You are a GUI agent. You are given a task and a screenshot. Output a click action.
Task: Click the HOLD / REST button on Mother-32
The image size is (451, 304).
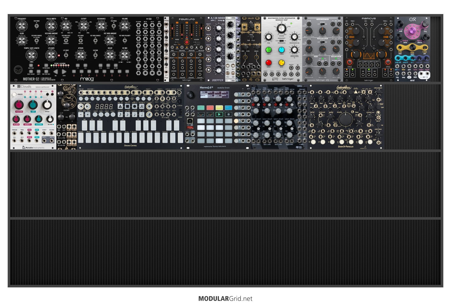31,65
